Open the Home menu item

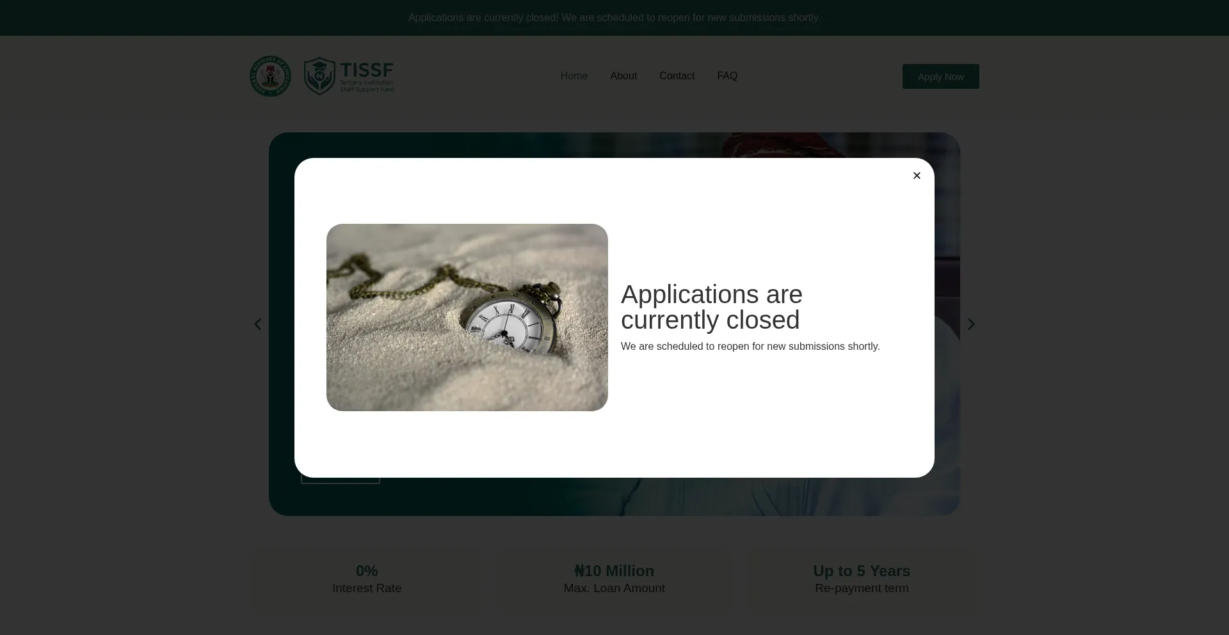[574, 76]
